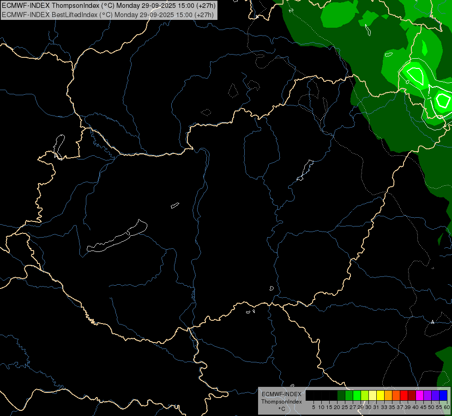Pick the bright red 37-39 legend swatch
The image size is (452, 416).
pyautogui.click(x=404, y=396)
